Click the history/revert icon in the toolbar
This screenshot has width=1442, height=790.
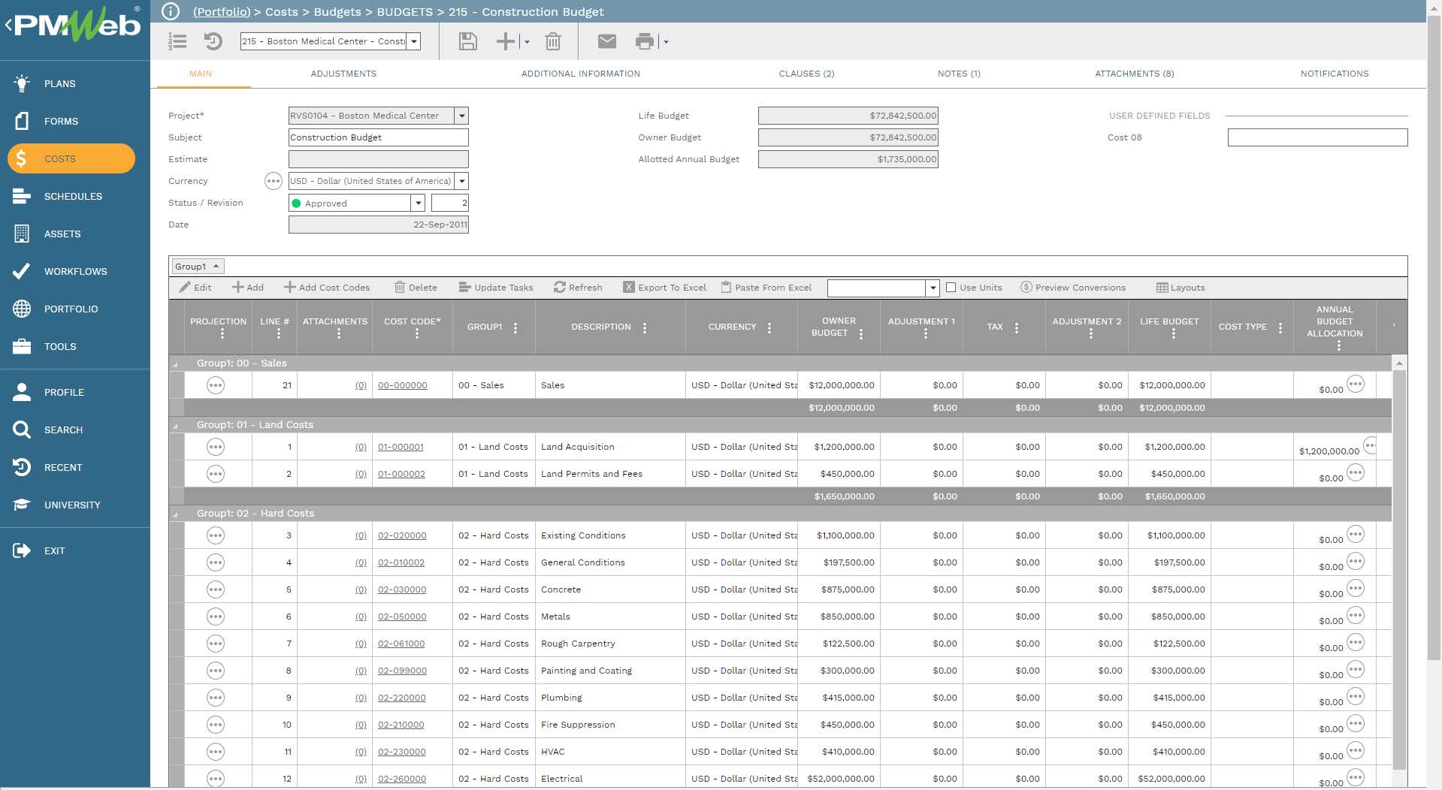[x=213, y=41]
